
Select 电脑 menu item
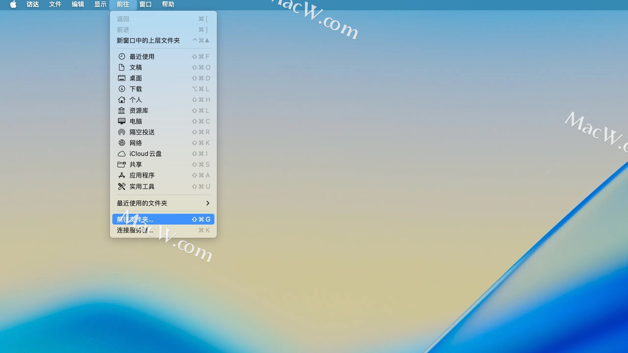163,121
